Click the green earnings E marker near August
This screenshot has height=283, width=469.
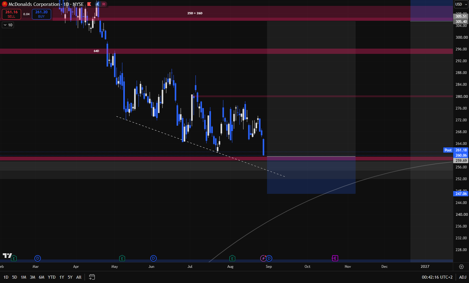(232, 258)
